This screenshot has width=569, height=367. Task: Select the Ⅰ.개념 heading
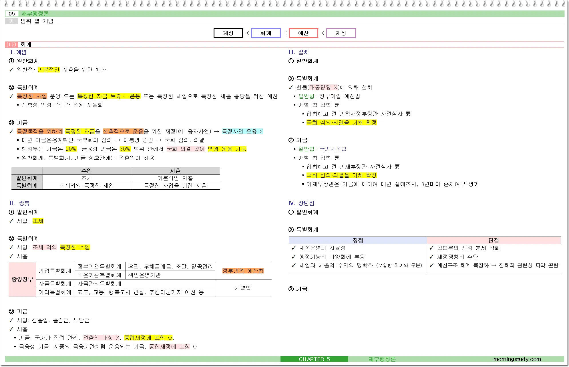coord(18,52)
